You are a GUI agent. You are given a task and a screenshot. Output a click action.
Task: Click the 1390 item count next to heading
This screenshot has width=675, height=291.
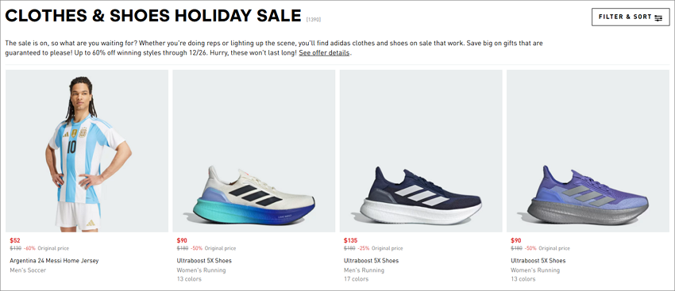tap(314, 19)
